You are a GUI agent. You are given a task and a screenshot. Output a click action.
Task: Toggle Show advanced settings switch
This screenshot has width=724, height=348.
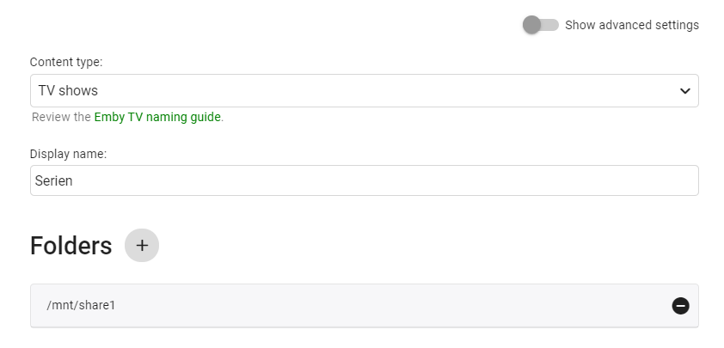point(540,25)
